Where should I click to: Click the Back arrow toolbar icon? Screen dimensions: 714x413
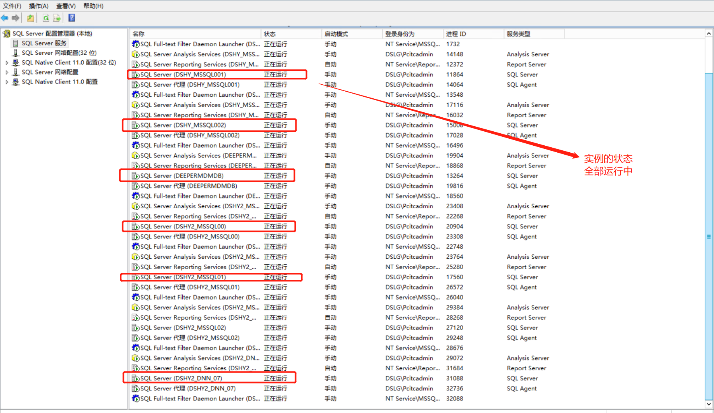tap(5, 18)
